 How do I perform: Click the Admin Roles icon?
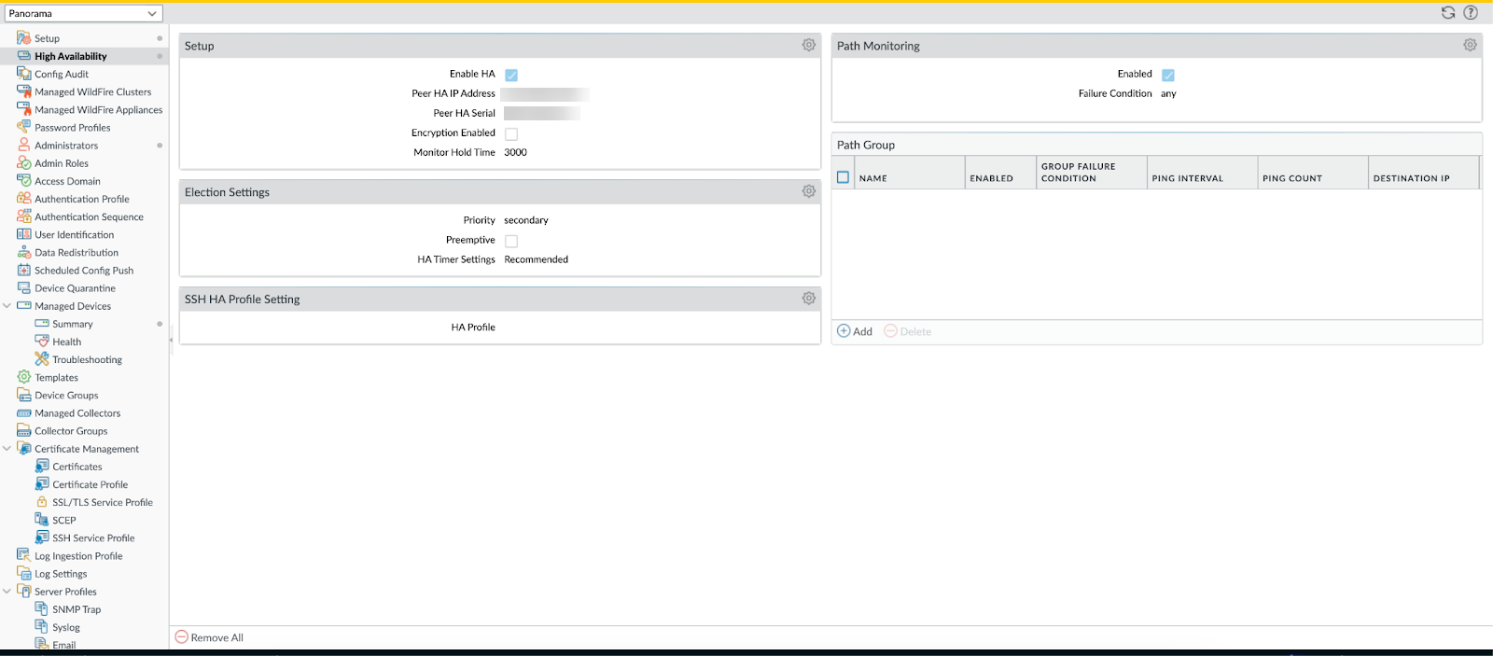coord(23,162)
